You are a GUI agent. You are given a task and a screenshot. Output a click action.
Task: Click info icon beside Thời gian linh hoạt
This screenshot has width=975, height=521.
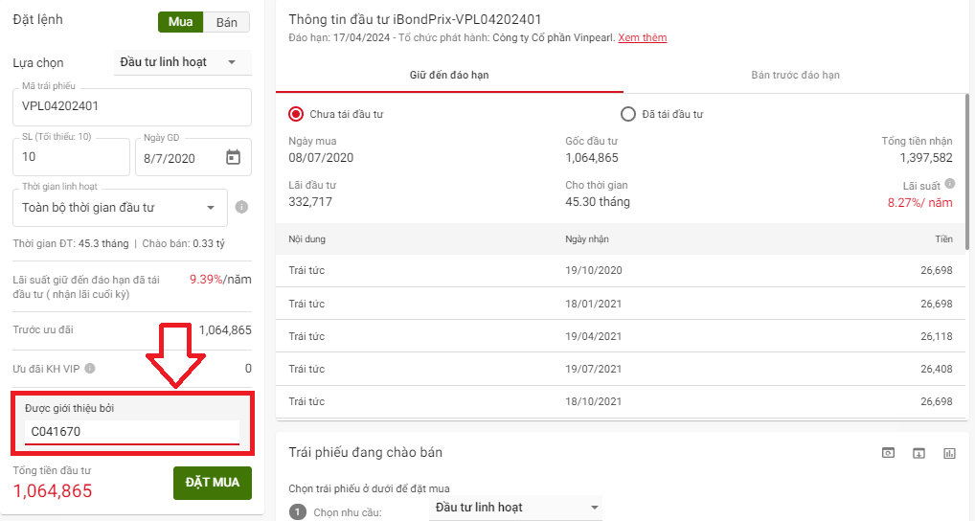[x=241, y=207]
